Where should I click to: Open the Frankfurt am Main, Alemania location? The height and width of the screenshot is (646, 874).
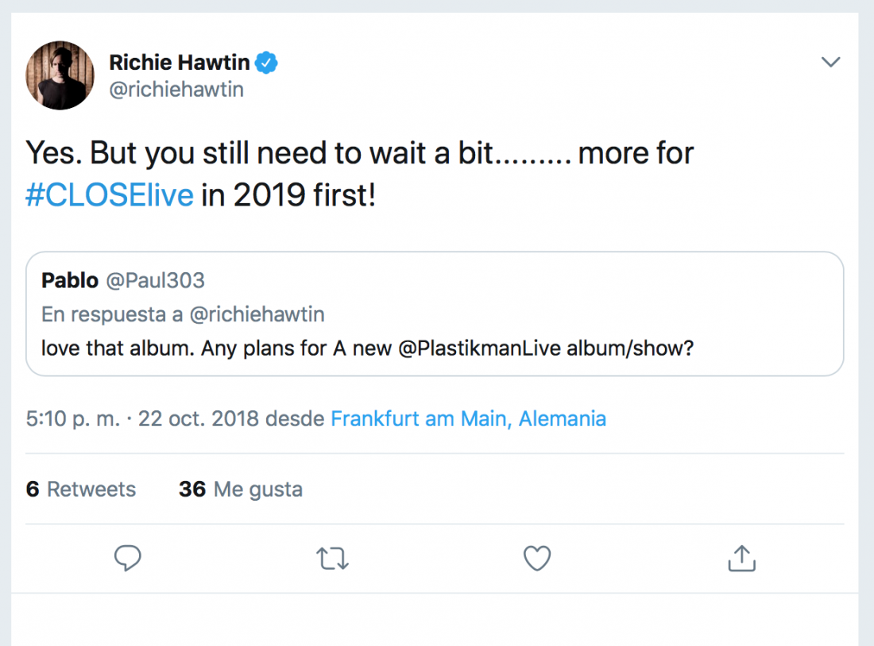pyautogui.click(x=468, y=418)
